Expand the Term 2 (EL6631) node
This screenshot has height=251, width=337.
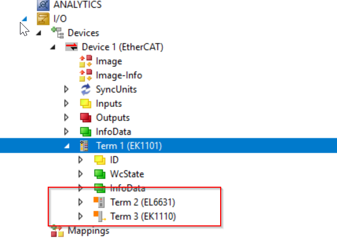tap(81, 202)
